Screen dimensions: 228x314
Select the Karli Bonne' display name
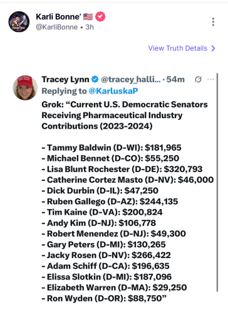(x=58, y=16)
